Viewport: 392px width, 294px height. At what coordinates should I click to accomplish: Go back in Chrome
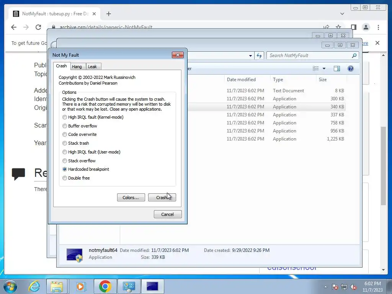coord(14,27)
